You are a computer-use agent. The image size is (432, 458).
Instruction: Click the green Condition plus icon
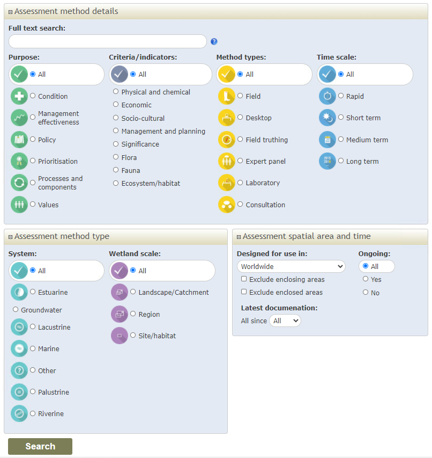point(19,96)
